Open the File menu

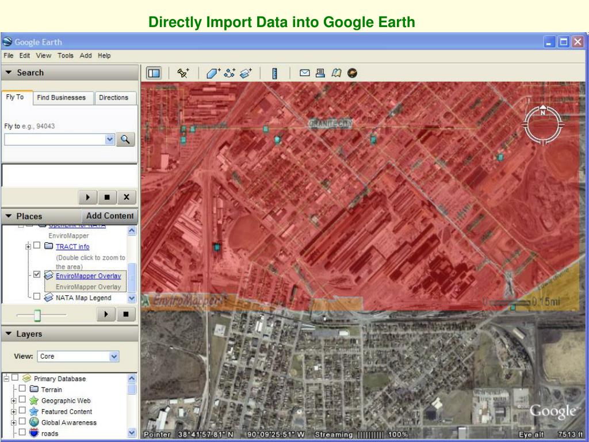point(8,56)
